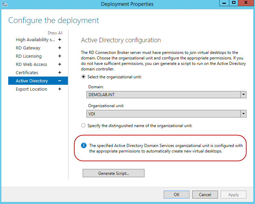Screen dimensions: 255x204
Task: Expand RD Gateway section plus icon
Action: click(60, 48)
